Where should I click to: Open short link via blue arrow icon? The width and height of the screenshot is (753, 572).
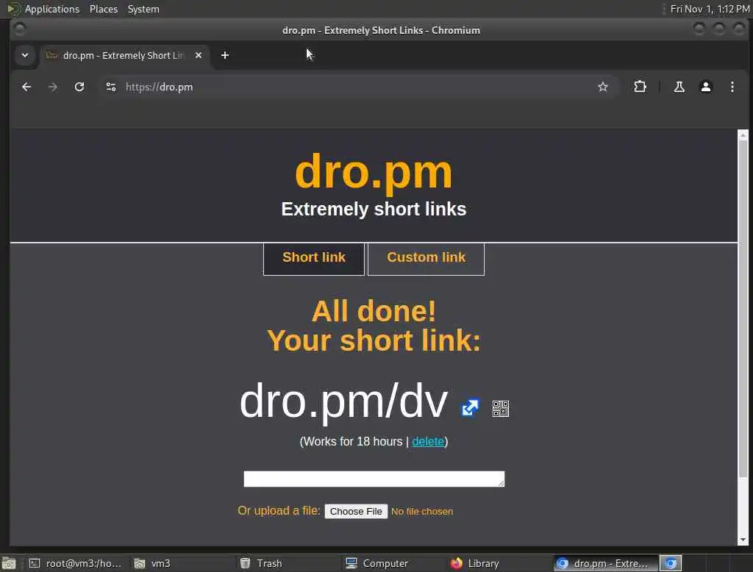pos(470,408)
